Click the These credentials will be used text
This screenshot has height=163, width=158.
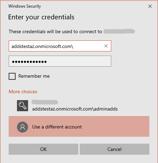[55, 31]
